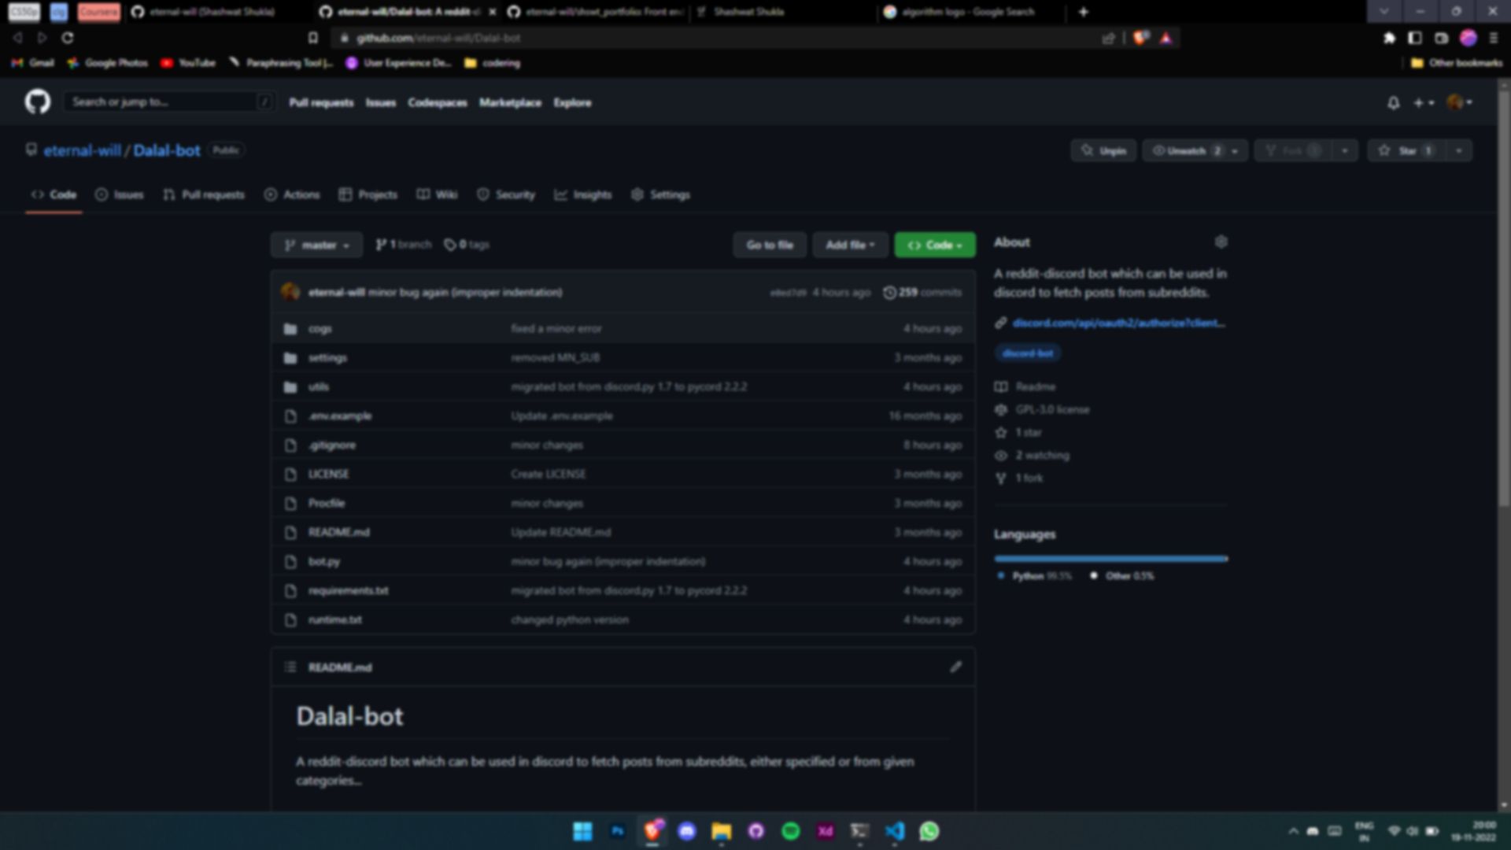Open README outline list icon
Viewport: 1511px width, 850px height.
290,667
